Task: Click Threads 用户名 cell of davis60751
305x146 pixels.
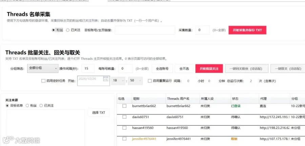Action: click(175, 117)
